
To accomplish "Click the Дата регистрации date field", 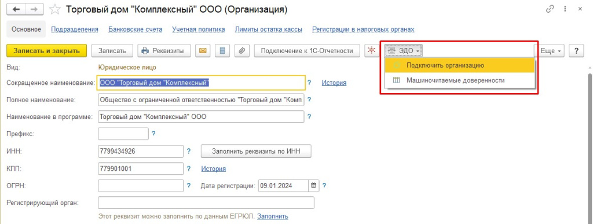I will pos(284,185).
